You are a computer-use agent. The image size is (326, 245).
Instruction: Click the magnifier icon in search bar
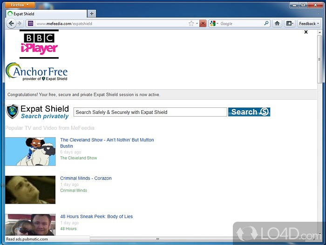click(x=266, y=23)
